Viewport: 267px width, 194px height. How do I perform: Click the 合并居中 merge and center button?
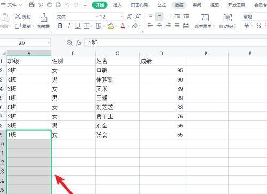(x=205, y=21)
